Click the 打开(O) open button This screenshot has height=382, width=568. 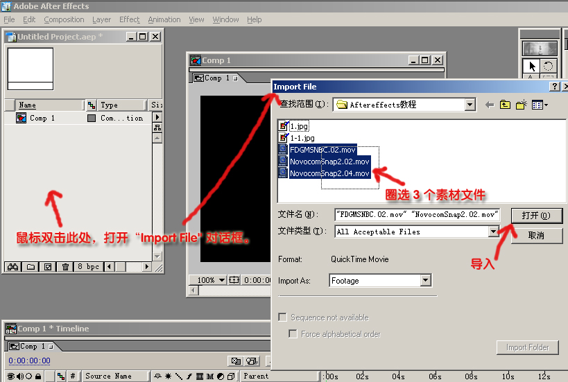point(537,216)
